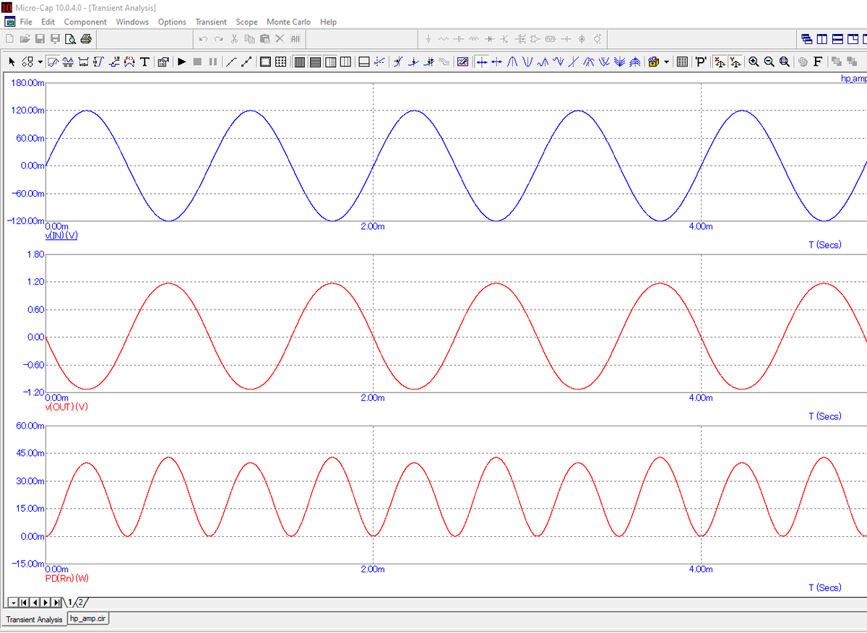This screenshot has height=633, width=867.
Task: Open the Edit menu
Action: tap(48, 22)
